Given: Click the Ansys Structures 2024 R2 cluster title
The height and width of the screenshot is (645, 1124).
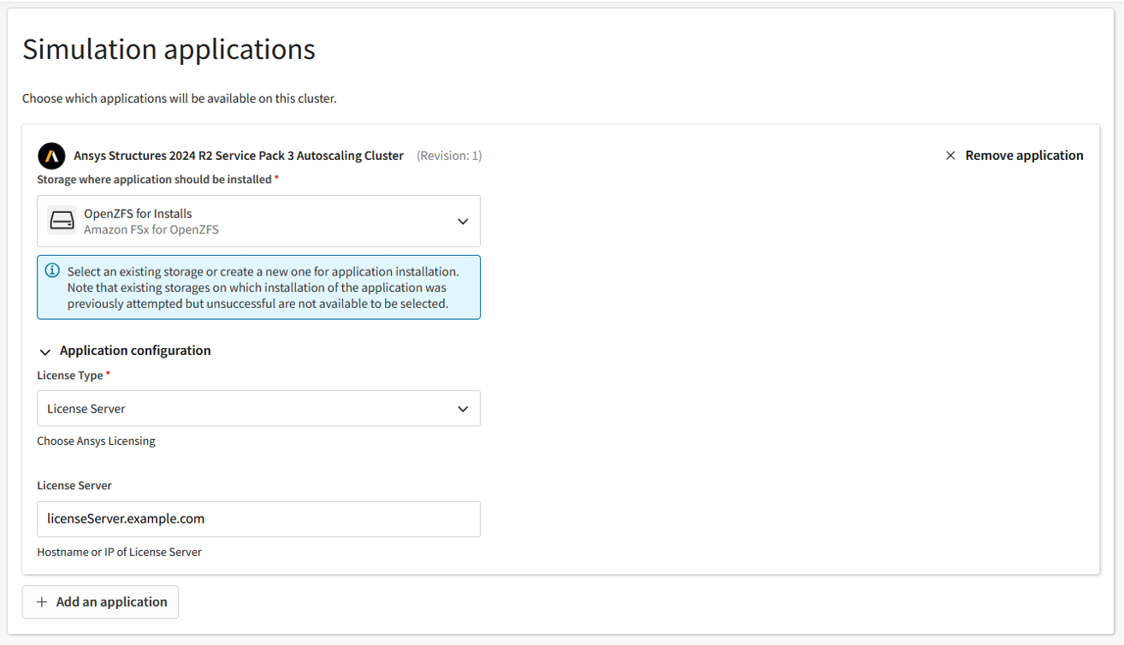Looking at the screenshot, I should (x=237, y=155).
